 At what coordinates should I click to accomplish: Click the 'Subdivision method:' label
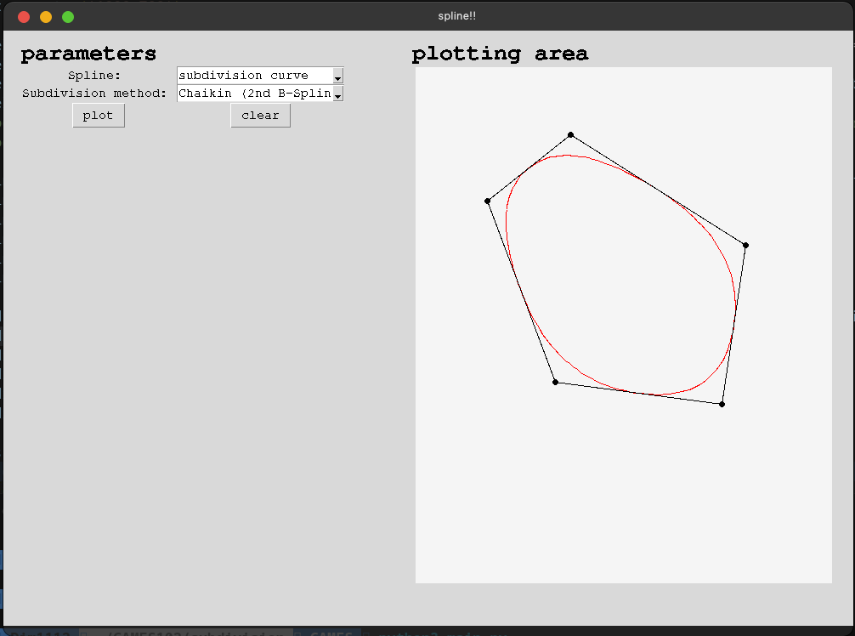[94, 94]
